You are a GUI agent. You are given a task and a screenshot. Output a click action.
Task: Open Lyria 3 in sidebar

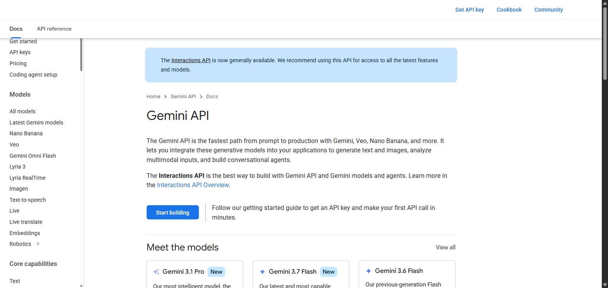click(17, 167)
